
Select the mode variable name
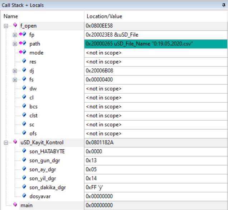coord(37,53)
